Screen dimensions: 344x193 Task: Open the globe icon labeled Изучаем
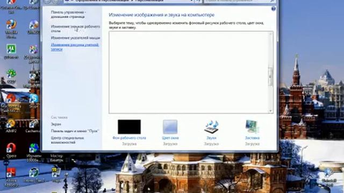point(33,152)
